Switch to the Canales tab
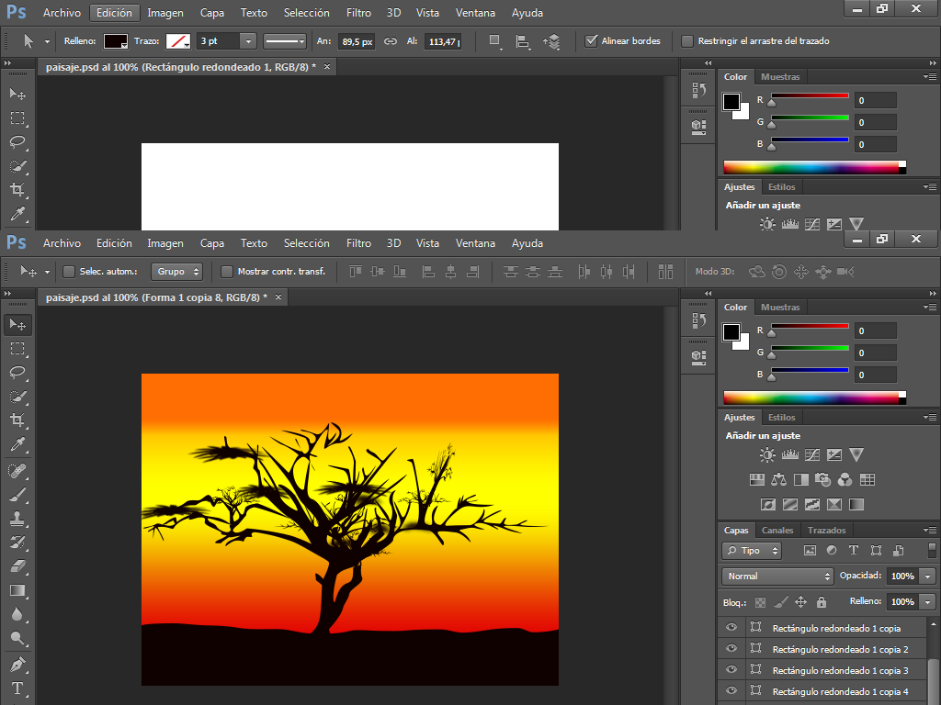Image resolution: width=941 pixels, height=705 pixels. [x=777, y=530]
